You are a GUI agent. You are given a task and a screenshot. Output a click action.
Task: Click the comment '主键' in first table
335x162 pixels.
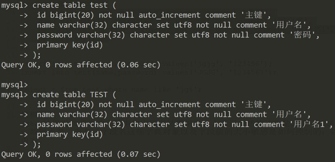[254, 15]
